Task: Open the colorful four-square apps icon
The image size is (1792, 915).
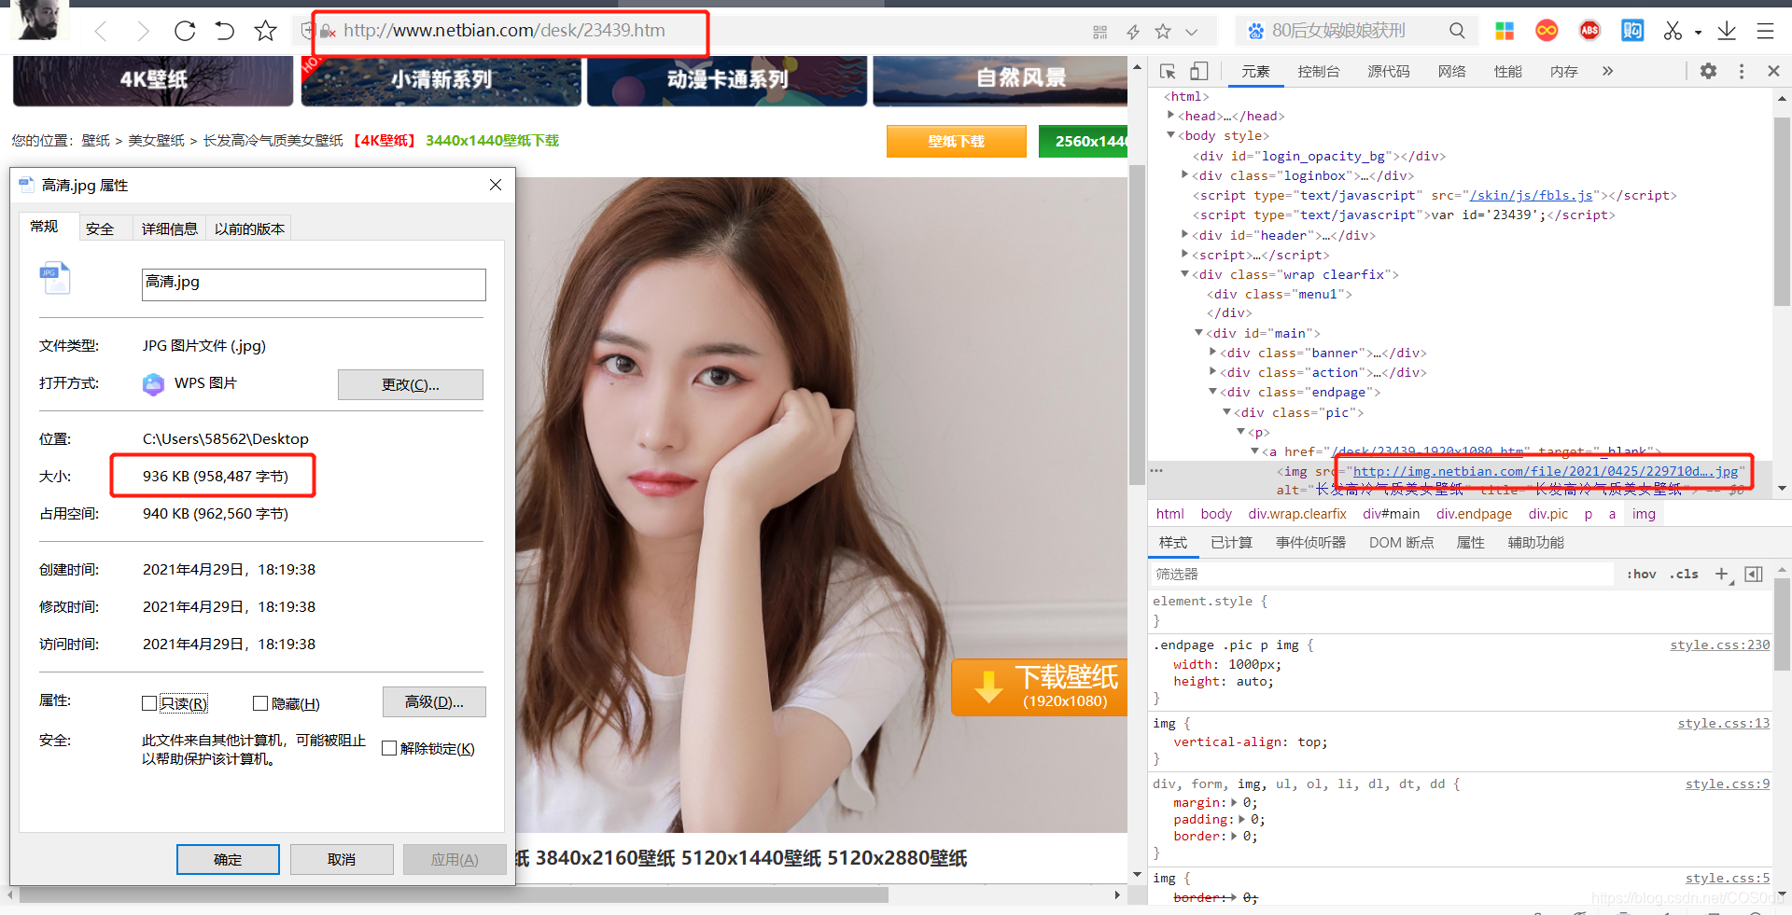Action: [1505, 31]
